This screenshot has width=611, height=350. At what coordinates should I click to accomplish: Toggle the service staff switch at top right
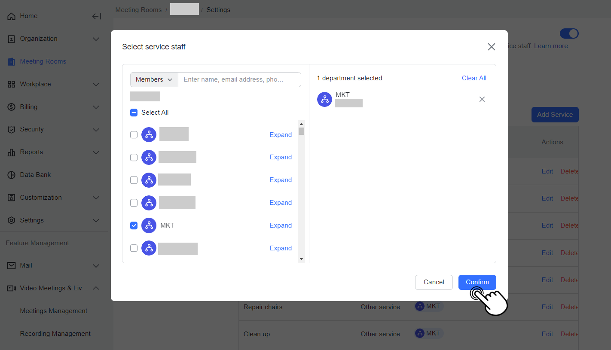tap(569, 33)
